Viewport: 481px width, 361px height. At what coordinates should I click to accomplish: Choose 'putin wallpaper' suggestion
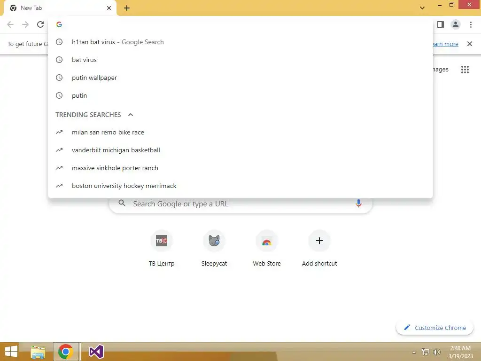point(240,78)
